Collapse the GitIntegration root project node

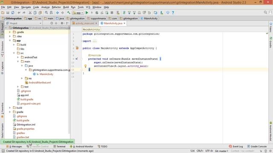point(6,28)
